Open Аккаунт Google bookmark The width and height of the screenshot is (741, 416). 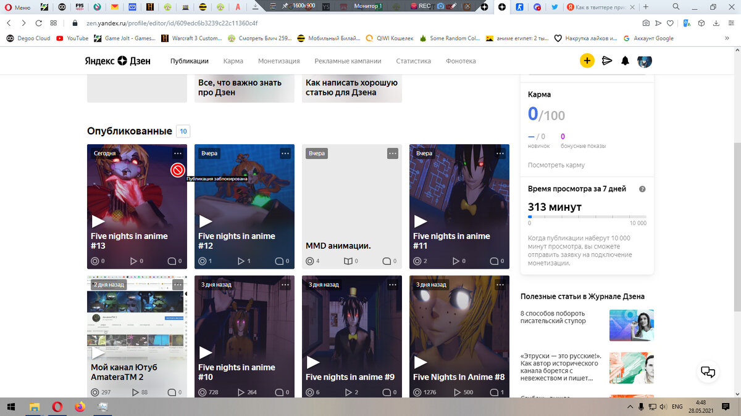(x=648, y=38)
